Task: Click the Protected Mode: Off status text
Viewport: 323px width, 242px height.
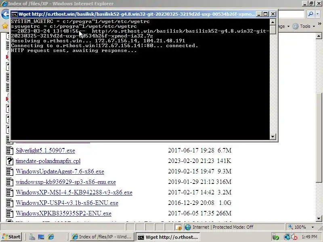Action: 233,227
